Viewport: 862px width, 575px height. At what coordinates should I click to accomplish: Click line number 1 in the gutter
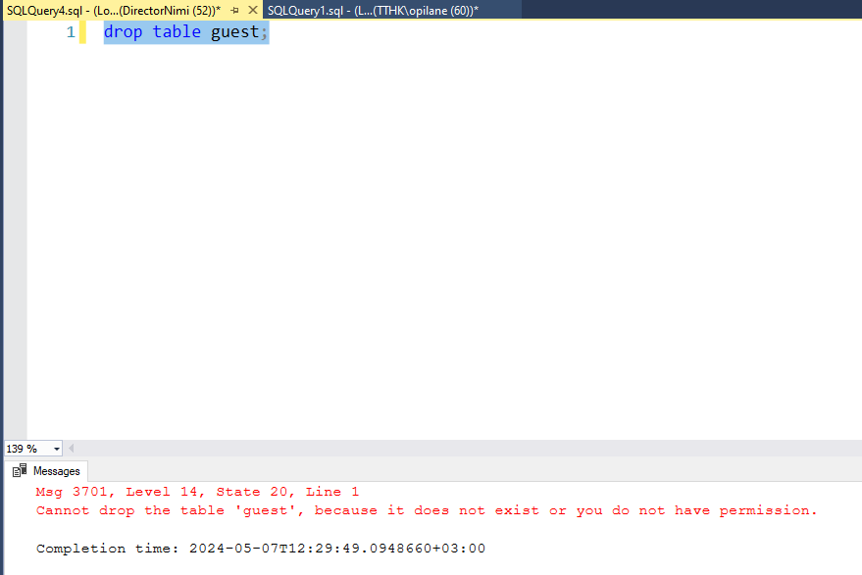(70, 32)
